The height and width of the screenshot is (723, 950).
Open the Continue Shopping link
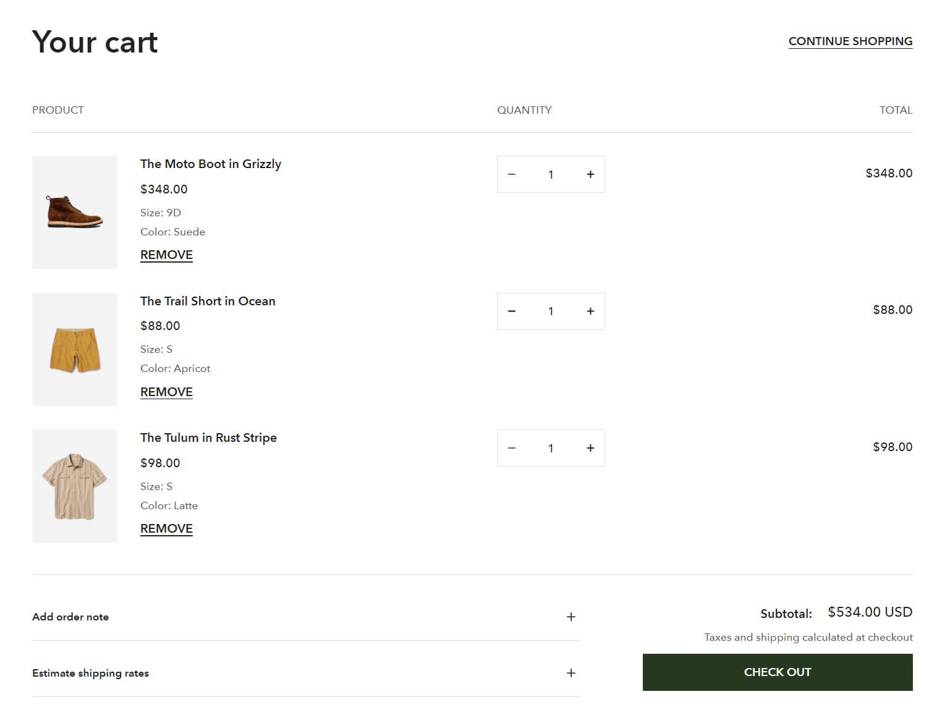pos(850,41)
